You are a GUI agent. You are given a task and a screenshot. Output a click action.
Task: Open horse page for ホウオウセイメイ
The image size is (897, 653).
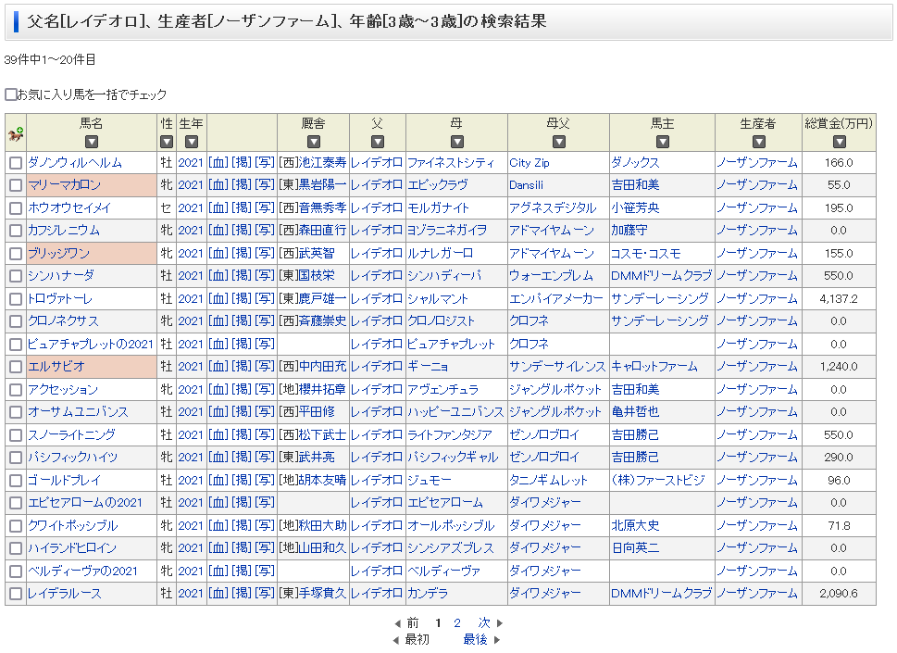(69, 208)
